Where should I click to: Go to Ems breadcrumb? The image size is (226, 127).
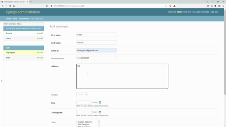[15, 19]
